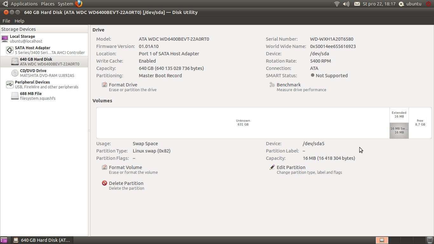Open the volume speaker indicator
The image size is (434, 244).
point(346,4)
